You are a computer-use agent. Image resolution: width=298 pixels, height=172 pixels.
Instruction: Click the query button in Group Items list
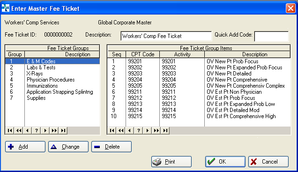point(138,131)
